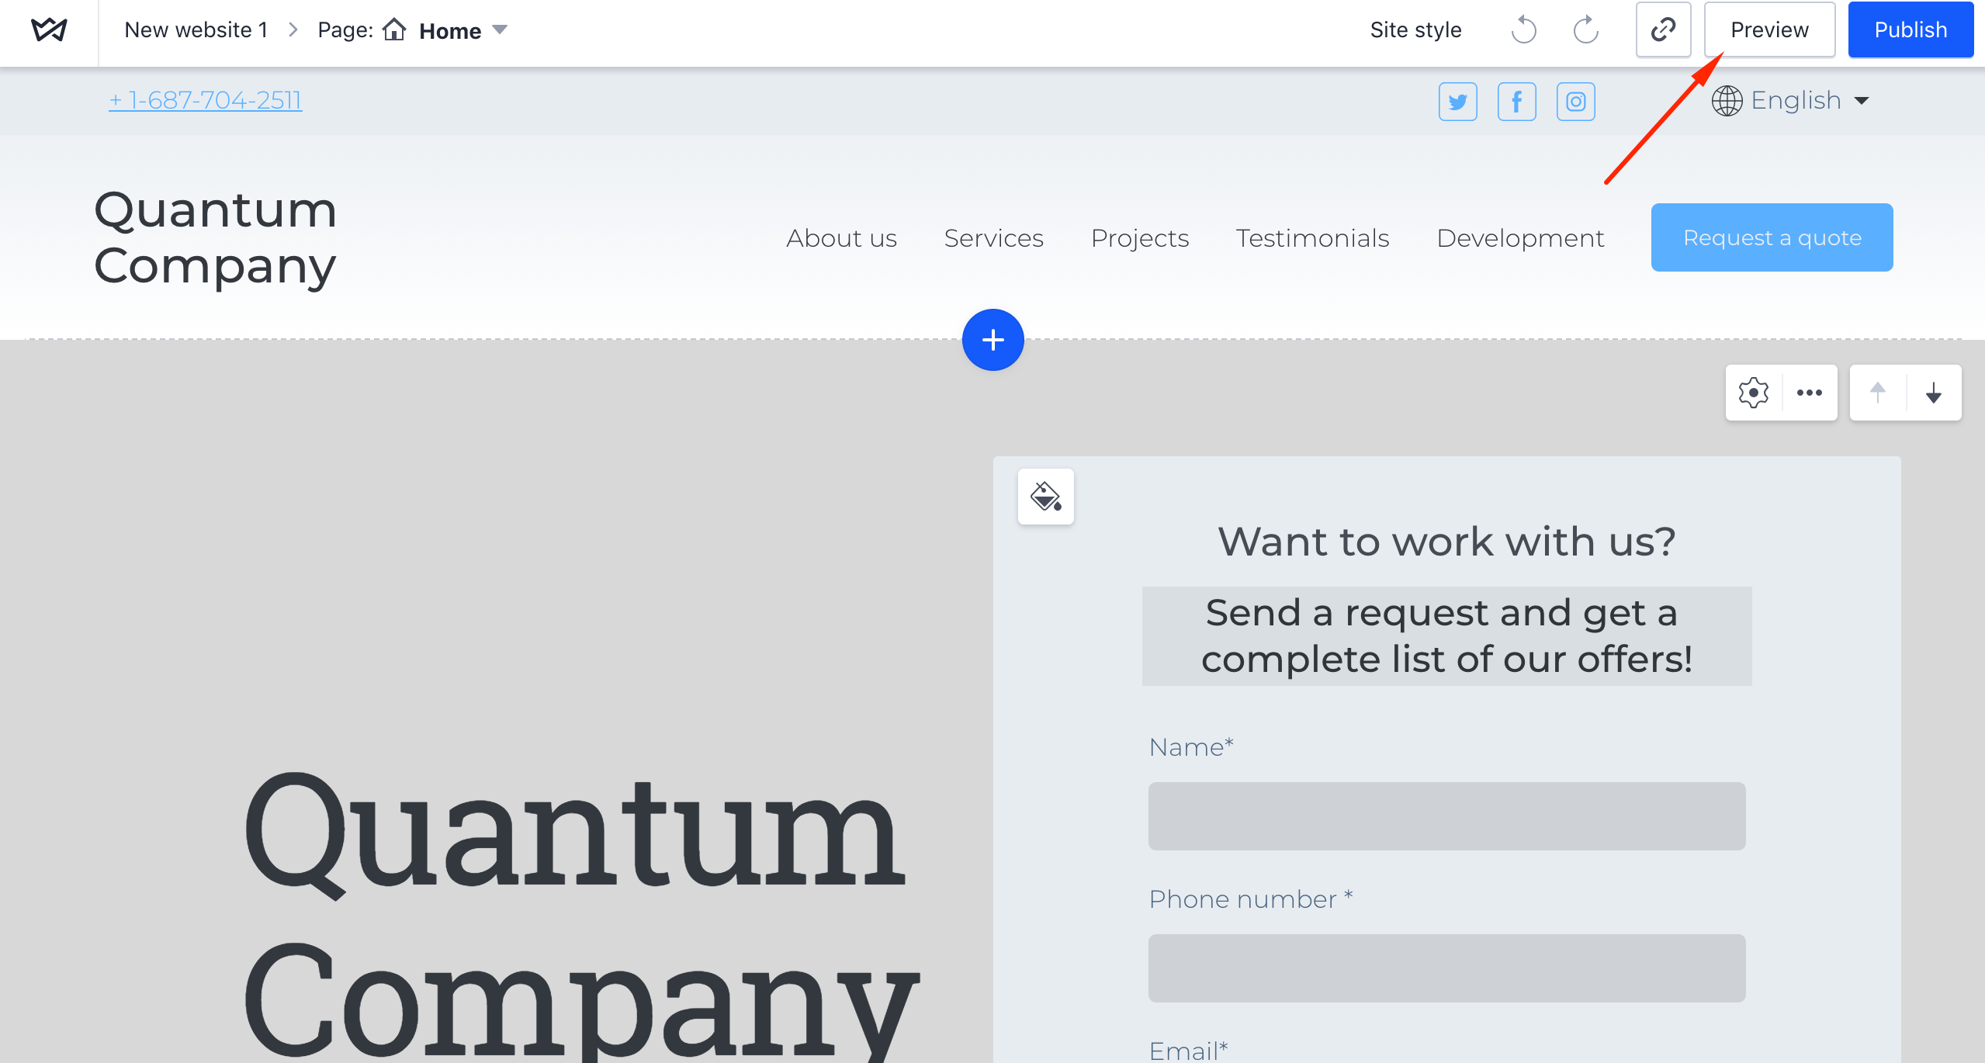
Task: Add new block with plus button
Action: pyautogui.click(x=992, y=340)
